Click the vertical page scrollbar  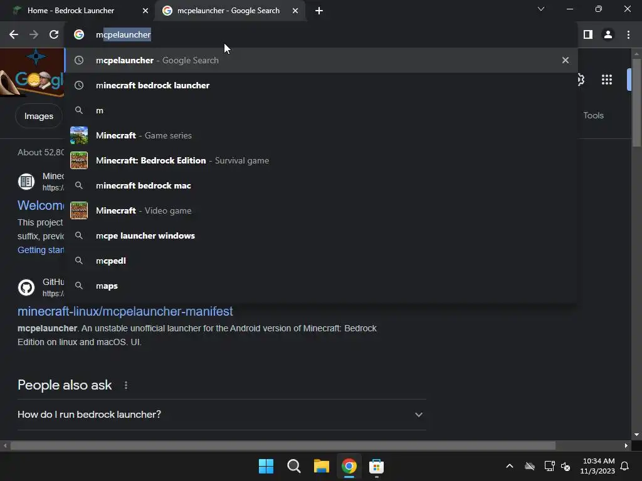tap(636, 102)
